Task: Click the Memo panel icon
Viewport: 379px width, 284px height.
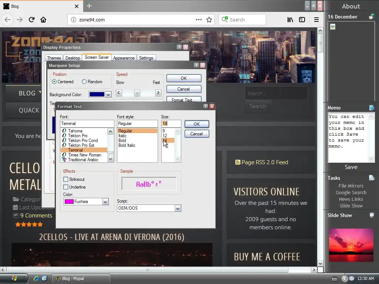Action: pos(372,108)
